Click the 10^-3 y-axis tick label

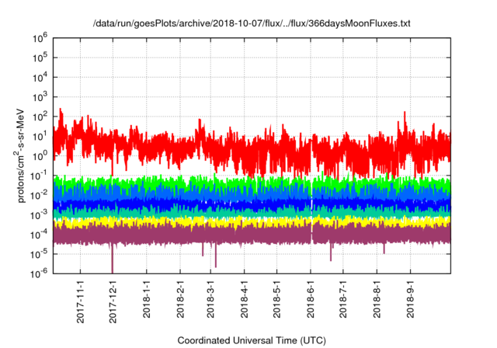[40, 215]
